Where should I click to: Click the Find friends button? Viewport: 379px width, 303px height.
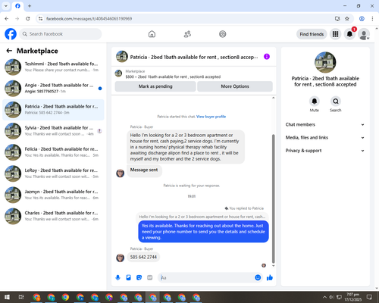point(312,34)
